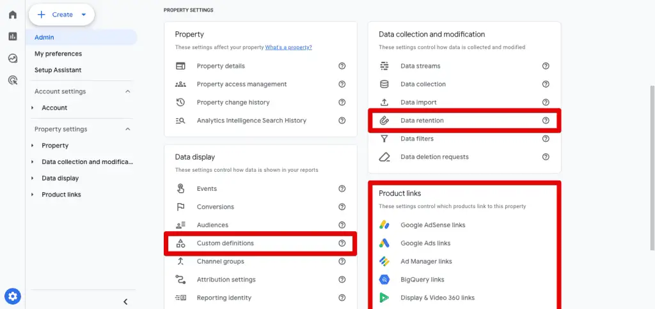Collapse the Account settings section
The image size is (655, 309).
(127, 91)
